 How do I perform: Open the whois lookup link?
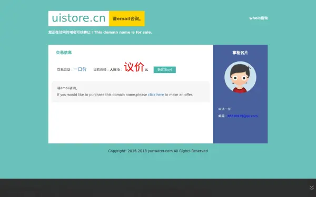coord(259,18)
